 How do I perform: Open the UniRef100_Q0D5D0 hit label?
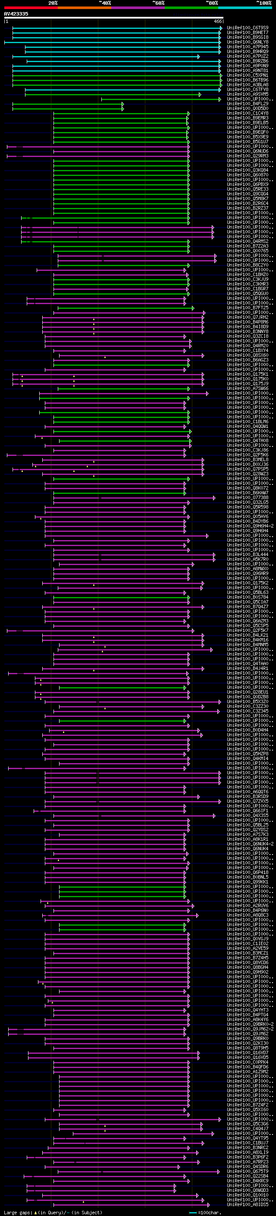tap(248, 109)
